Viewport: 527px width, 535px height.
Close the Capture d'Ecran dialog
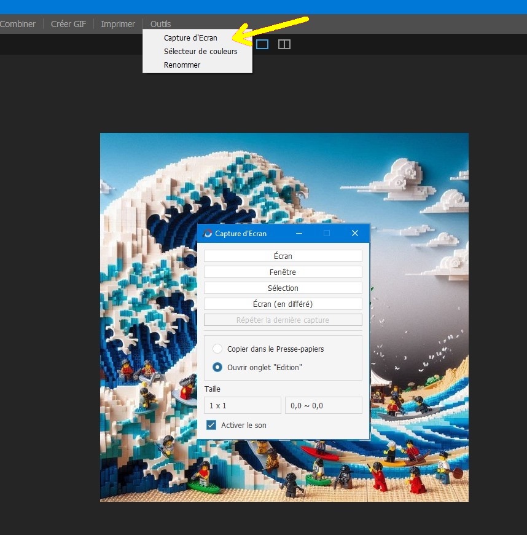coord(355,234)
